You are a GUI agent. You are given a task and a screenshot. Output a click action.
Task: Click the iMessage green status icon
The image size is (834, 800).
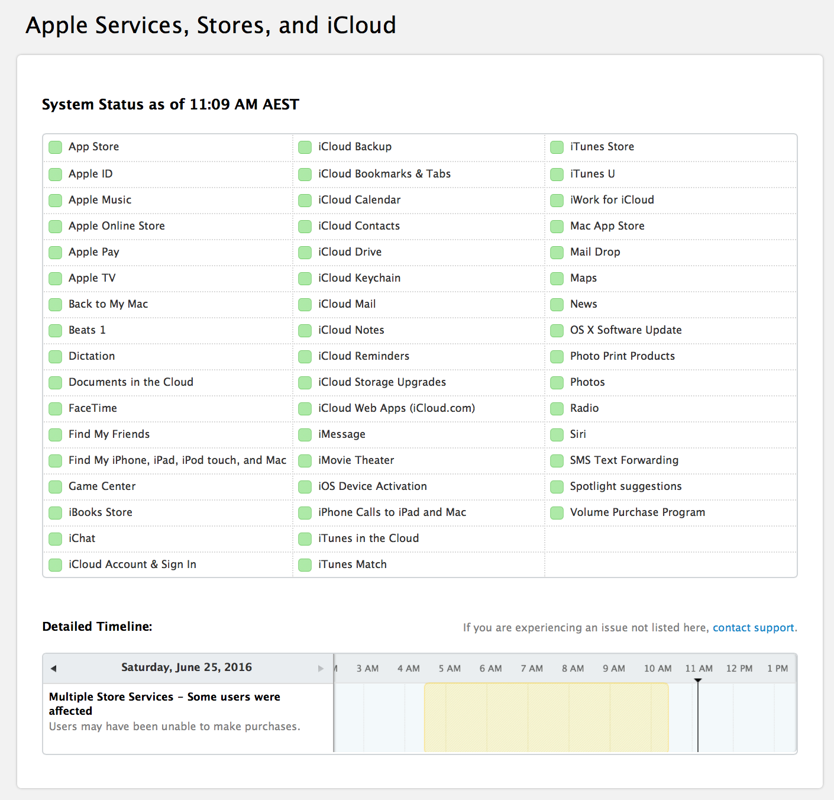pyautogui.click(x=305, y=435)
